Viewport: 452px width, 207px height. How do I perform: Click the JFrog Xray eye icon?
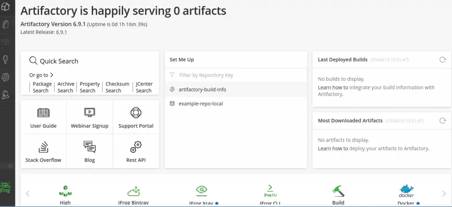point(202,190)
